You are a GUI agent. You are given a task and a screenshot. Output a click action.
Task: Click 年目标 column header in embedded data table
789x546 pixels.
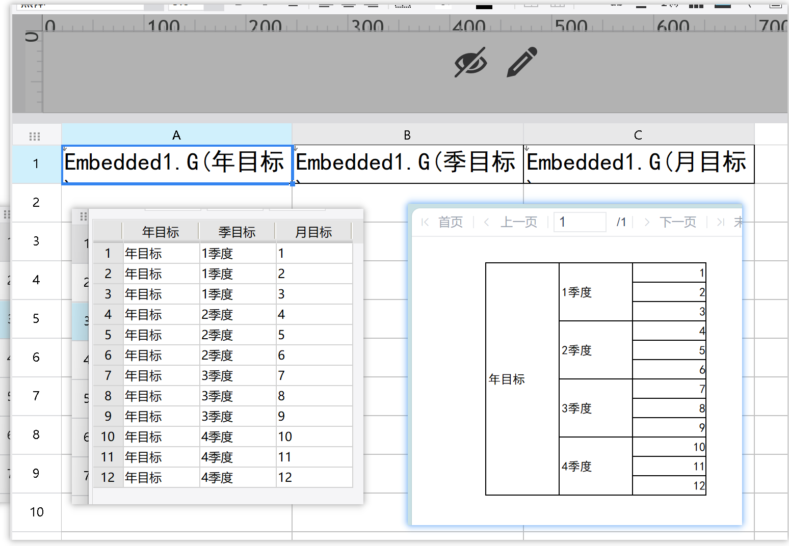click(x=161, y=232)
